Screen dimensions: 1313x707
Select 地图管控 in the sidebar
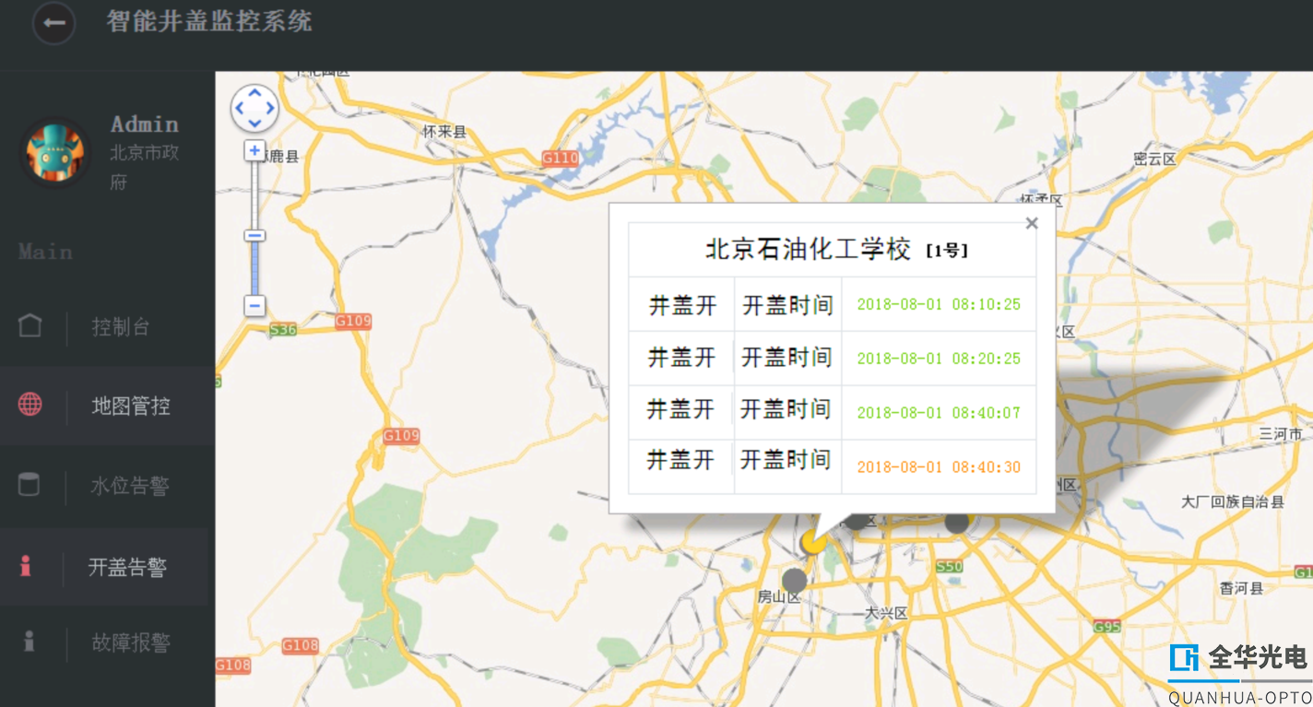tap(130, 407)
